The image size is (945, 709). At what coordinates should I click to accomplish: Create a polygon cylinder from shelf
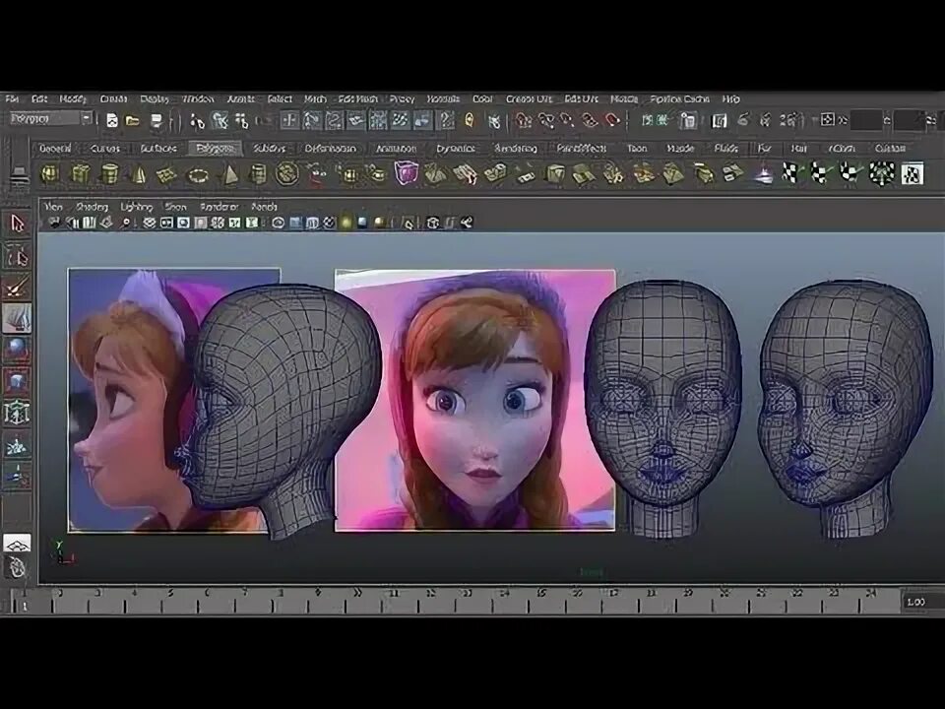[109, 174]
